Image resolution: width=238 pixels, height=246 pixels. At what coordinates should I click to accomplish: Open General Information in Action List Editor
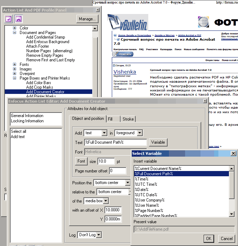[x=27, y=116]
